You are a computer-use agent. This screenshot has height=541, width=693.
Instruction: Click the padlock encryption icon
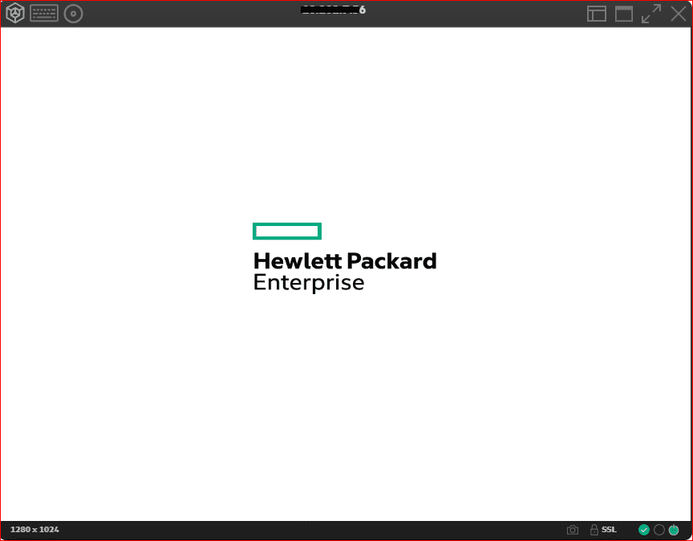click(594, 530)
